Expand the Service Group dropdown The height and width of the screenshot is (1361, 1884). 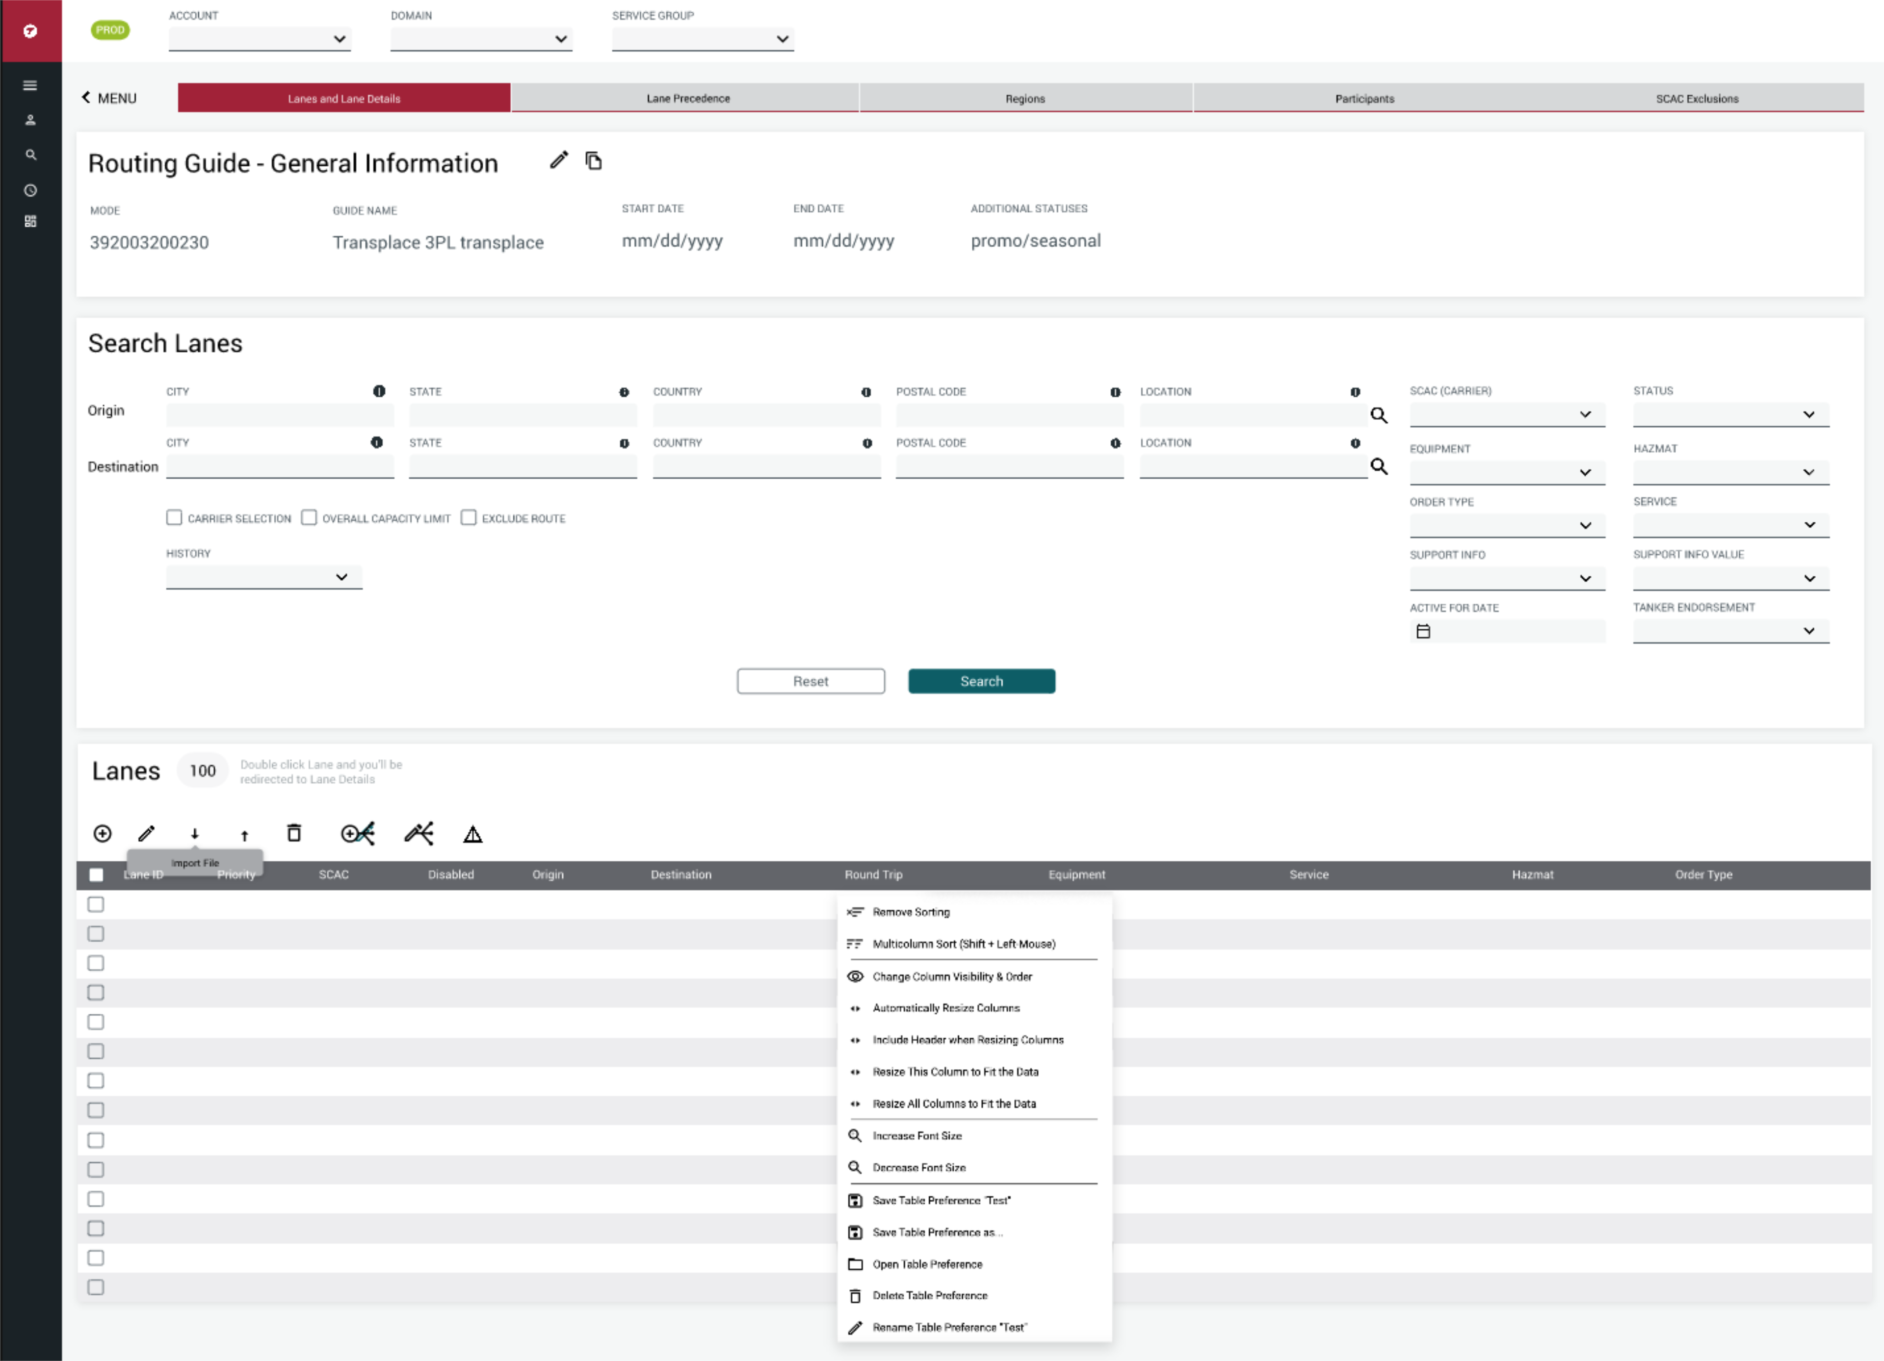[x=703, y=39]
